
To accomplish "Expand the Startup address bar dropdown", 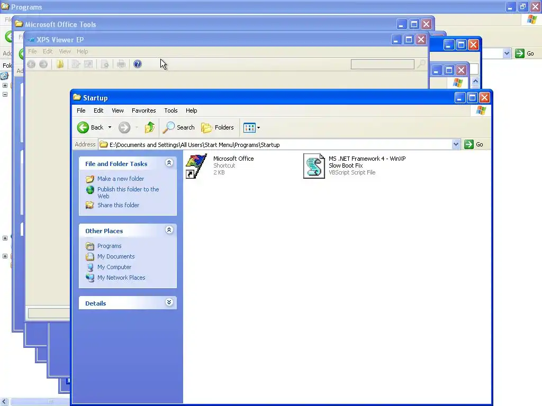I will click(x=456, y=144).
